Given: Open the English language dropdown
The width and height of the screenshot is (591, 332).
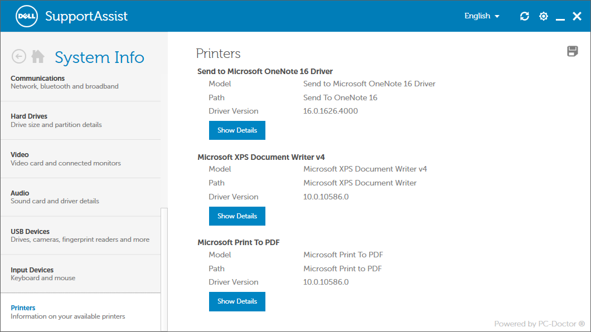Looking at the screenshot, I should pos(482,16).
